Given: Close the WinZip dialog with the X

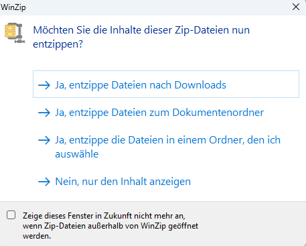Looking at the screenshot, I should click(296, 7).
